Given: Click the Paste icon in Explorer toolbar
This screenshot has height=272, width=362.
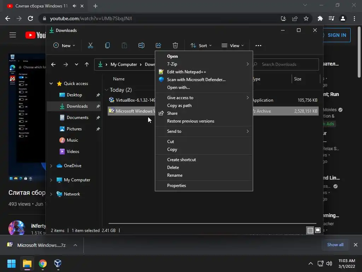Looking at the screenshot, I should pyautogui.click(x=124, y=46).
